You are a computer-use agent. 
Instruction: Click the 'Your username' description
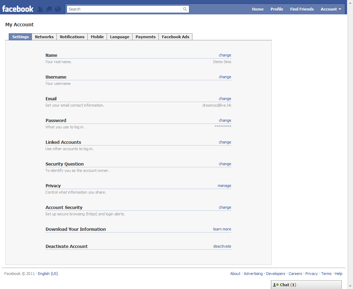click(x=58, y=83)
